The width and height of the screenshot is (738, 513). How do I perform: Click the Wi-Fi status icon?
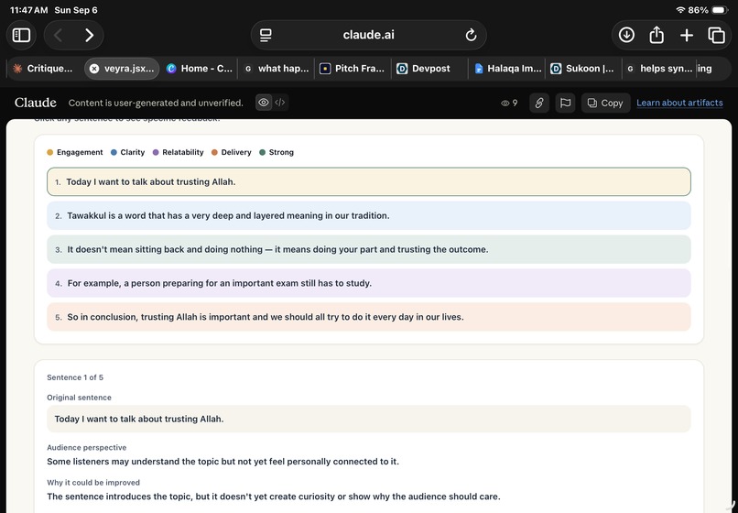[x=680, y=10]
